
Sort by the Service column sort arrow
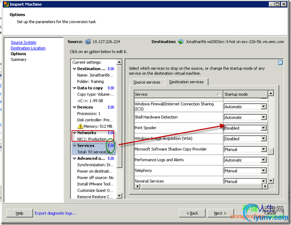[219, 94]
